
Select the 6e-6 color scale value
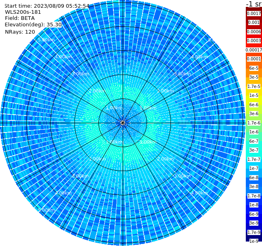254,105
